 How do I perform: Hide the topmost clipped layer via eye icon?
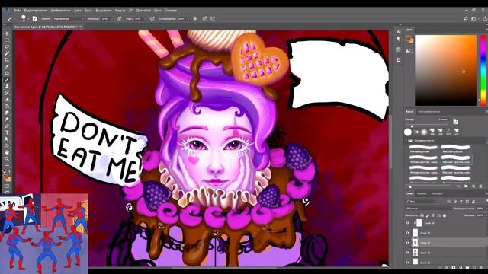pyautogui.click(x=407, y=223)
